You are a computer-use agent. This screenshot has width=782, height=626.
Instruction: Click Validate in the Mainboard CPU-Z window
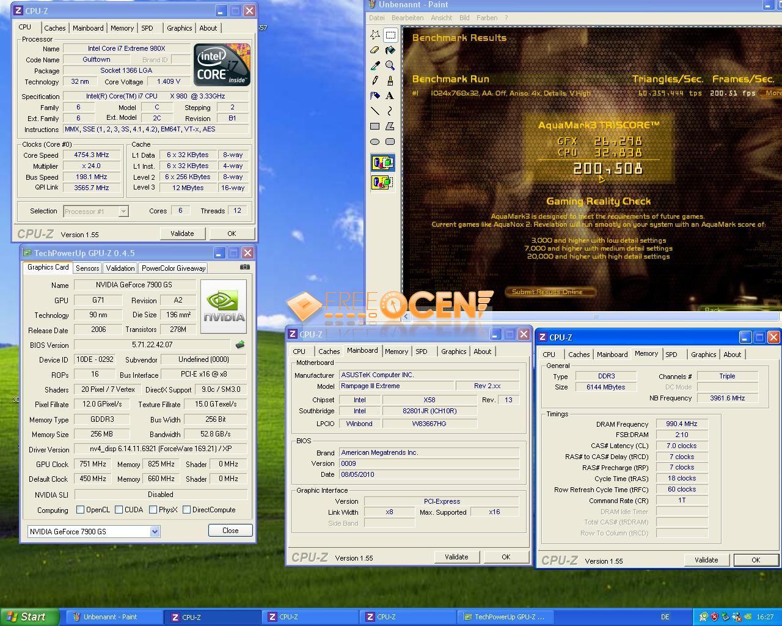tap(456, 557)
